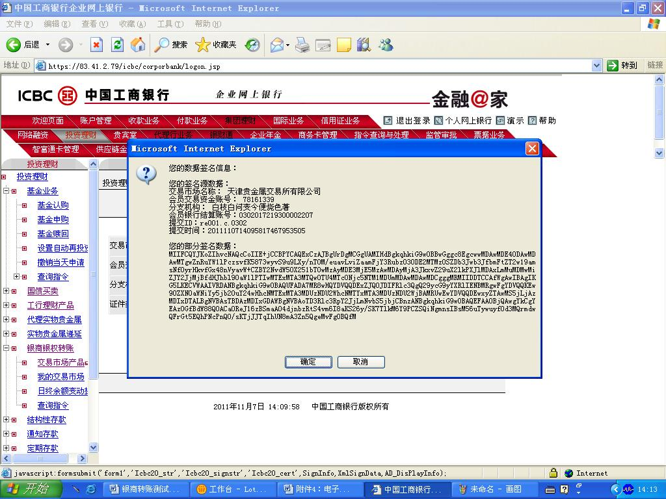Cancel dialog with 取消 button

click(361, 361)
